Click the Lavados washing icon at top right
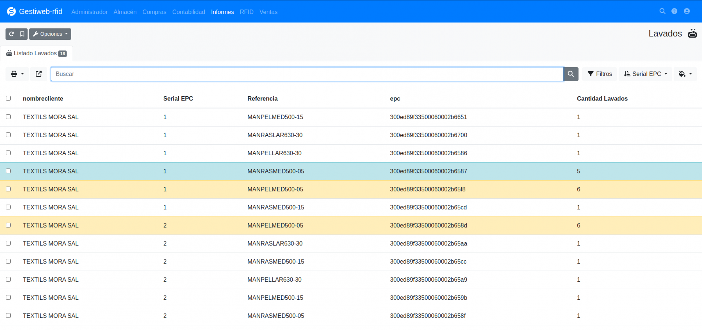Viewport: 702px width, 330px height. click(x=692, y=33)
